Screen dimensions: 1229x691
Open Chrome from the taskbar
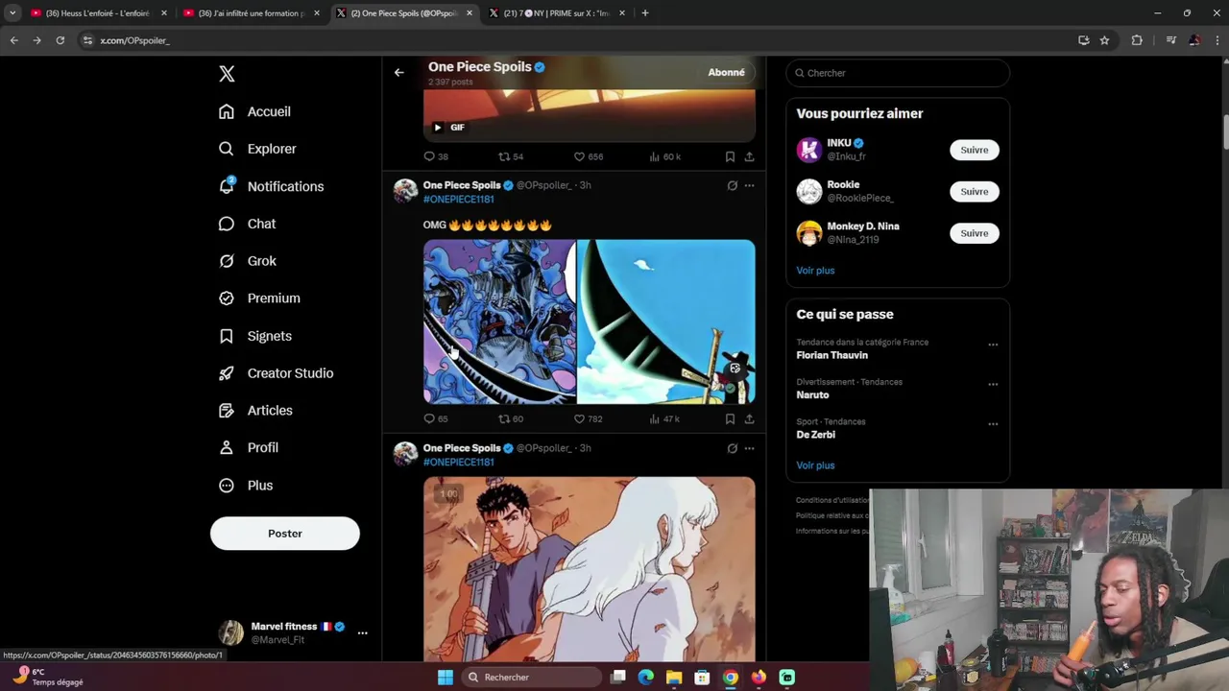pyautogui.click(x=731, y=678)
